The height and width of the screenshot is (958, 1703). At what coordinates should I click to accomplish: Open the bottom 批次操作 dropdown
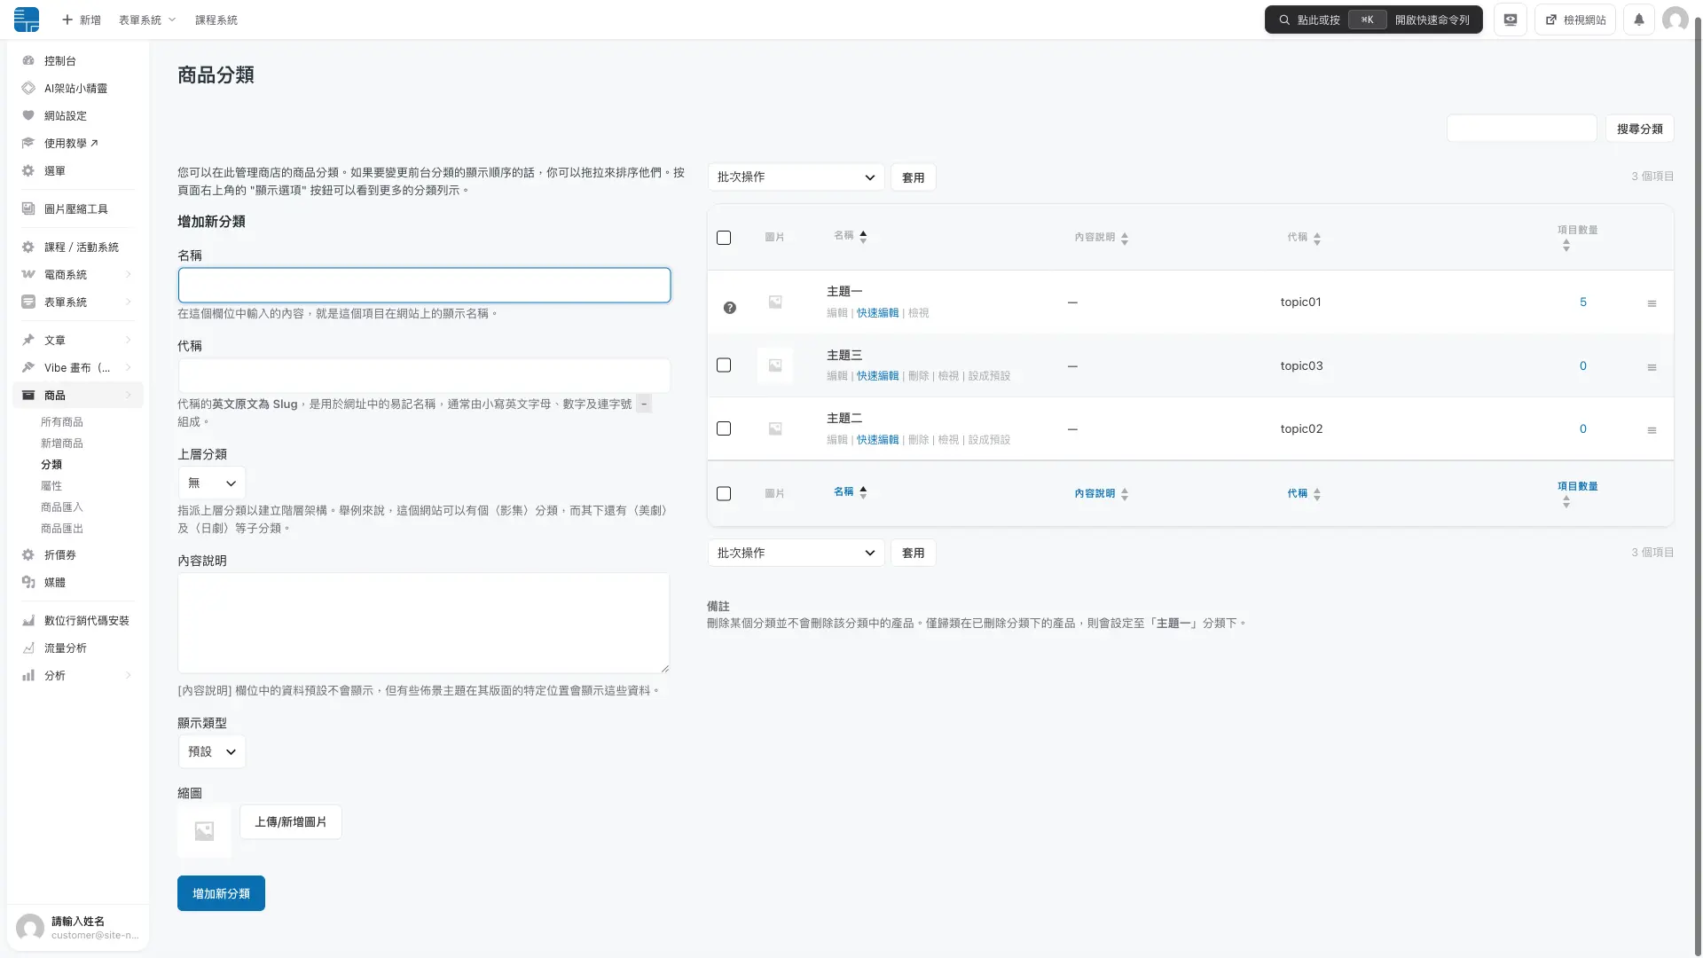pos(796,553)
